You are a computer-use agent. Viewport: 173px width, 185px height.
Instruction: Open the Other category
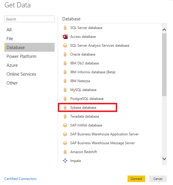[30, 83]
